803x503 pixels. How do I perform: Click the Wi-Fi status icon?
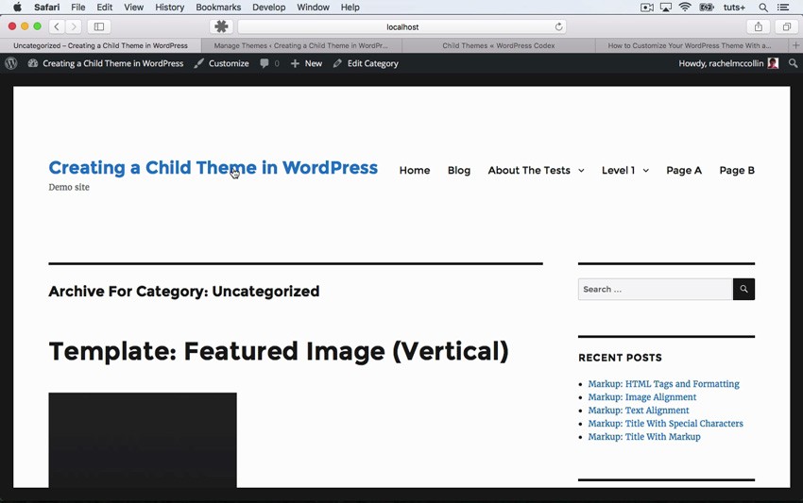click(x=685, y=8)
